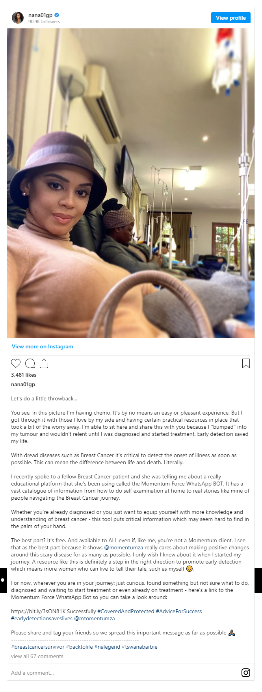Click the nana01gp profile avatar

click(x=18, y=18)
